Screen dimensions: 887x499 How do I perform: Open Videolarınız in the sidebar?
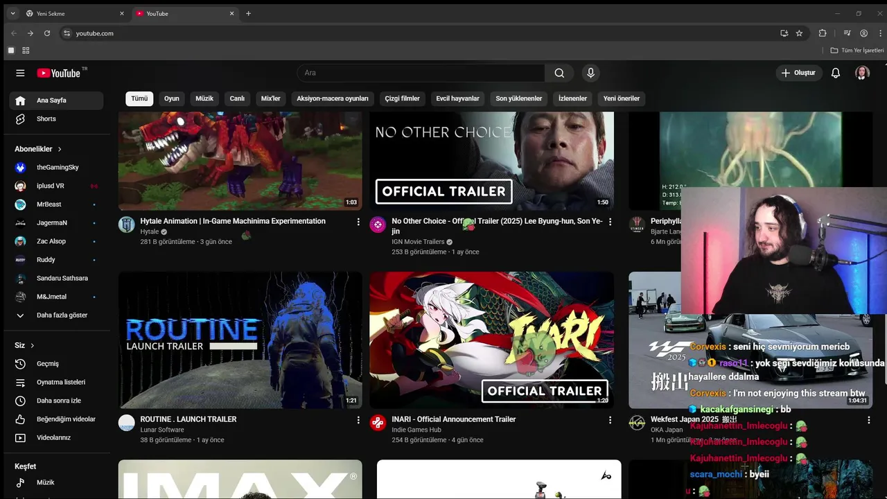[56, 437]
